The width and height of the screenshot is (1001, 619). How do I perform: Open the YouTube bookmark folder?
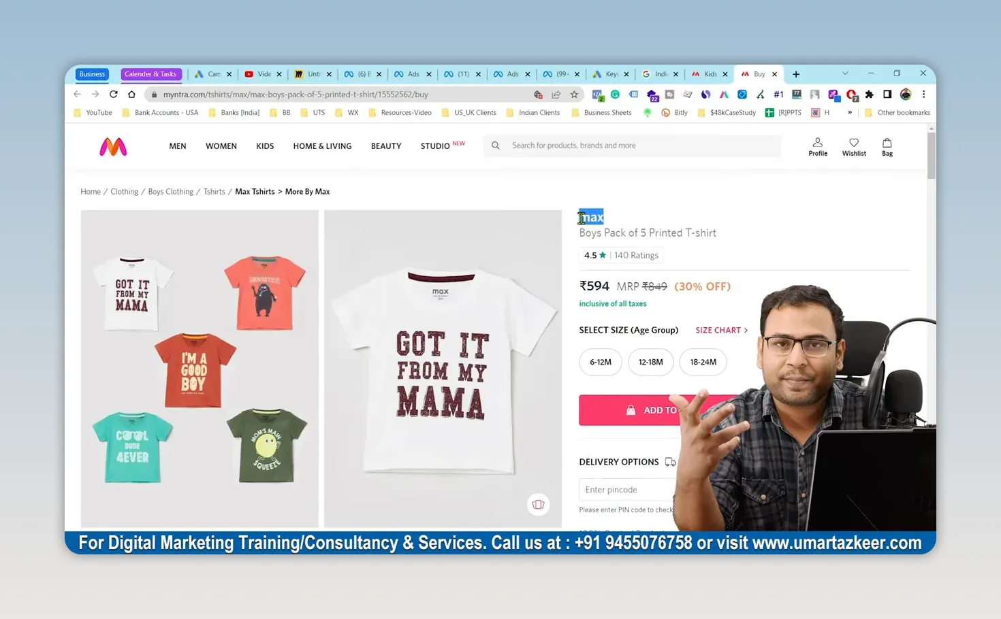[93, 113]
